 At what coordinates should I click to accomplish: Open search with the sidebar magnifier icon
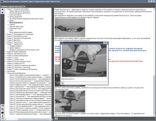[x=2, y=109]
